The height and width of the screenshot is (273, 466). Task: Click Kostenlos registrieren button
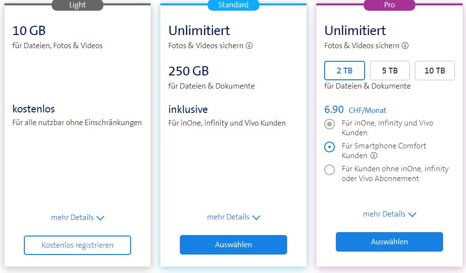tap(78, 245)
